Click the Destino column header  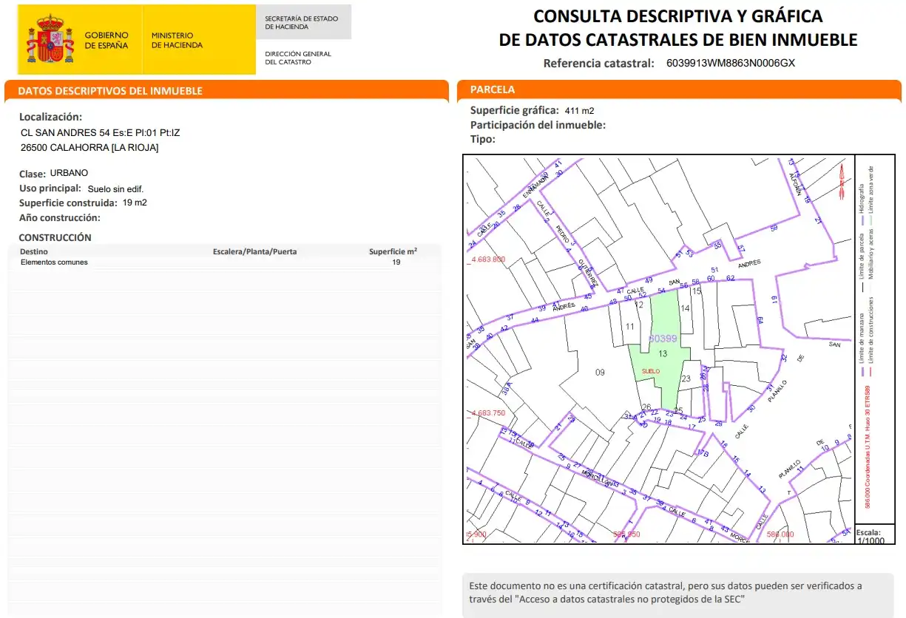click(34, 251)
